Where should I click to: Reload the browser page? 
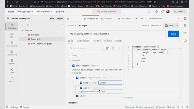[17, 2]
